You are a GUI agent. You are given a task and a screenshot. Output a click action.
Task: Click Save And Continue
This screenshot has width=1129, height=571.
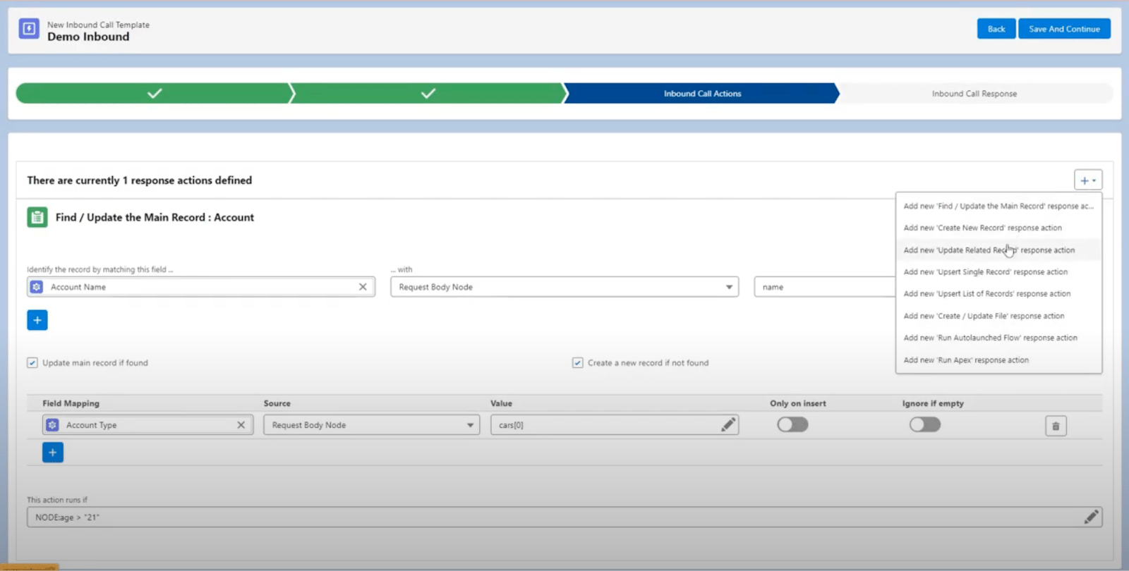click(1064, 29)
